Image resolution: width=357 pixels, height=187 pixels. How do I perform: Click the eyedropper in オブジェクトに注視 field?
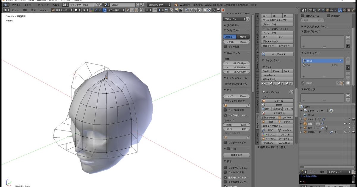248,106
